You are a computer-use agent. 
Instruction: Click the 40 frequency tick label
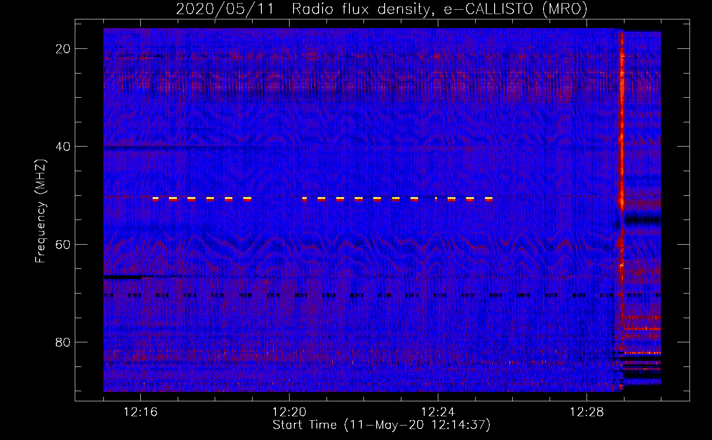(x=63, y=147)
